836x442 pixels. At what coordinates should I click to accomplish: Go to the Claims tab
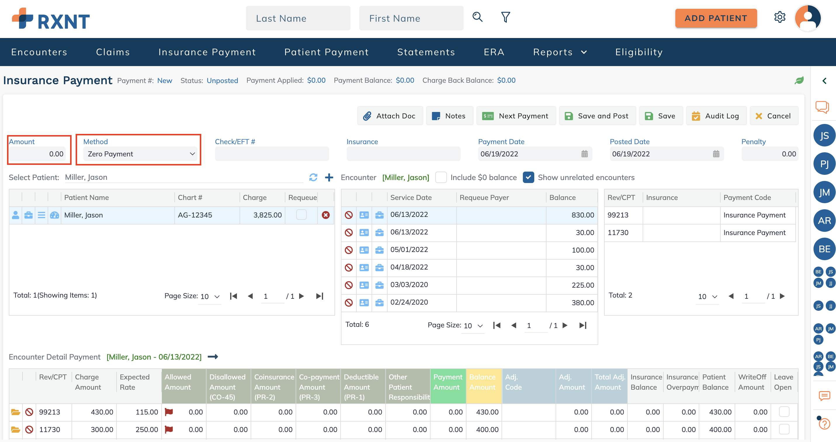coord(113,52)
